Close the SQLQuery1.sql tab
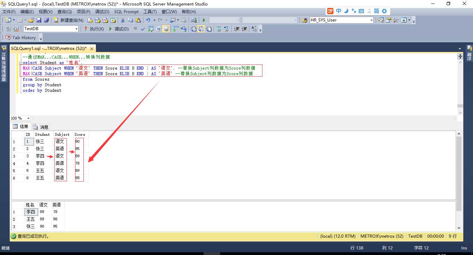473x255 pixels. pos(92,49)
